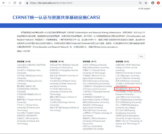This screenshot has width=162, height=134.
Task: Click the confirm button beside search field
Action: [141, 56]
